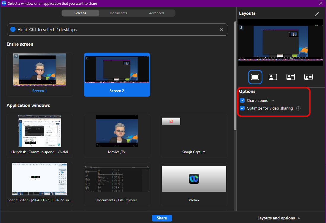Image resolution: width=326 pixels, height=223 pixels.
Task: Click the Share sound label
Action: click(x=257, y=100)
